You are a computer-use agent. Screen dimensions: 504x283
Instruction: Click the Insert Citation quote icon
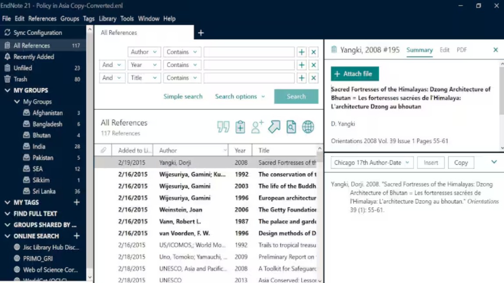coord(223,127)
